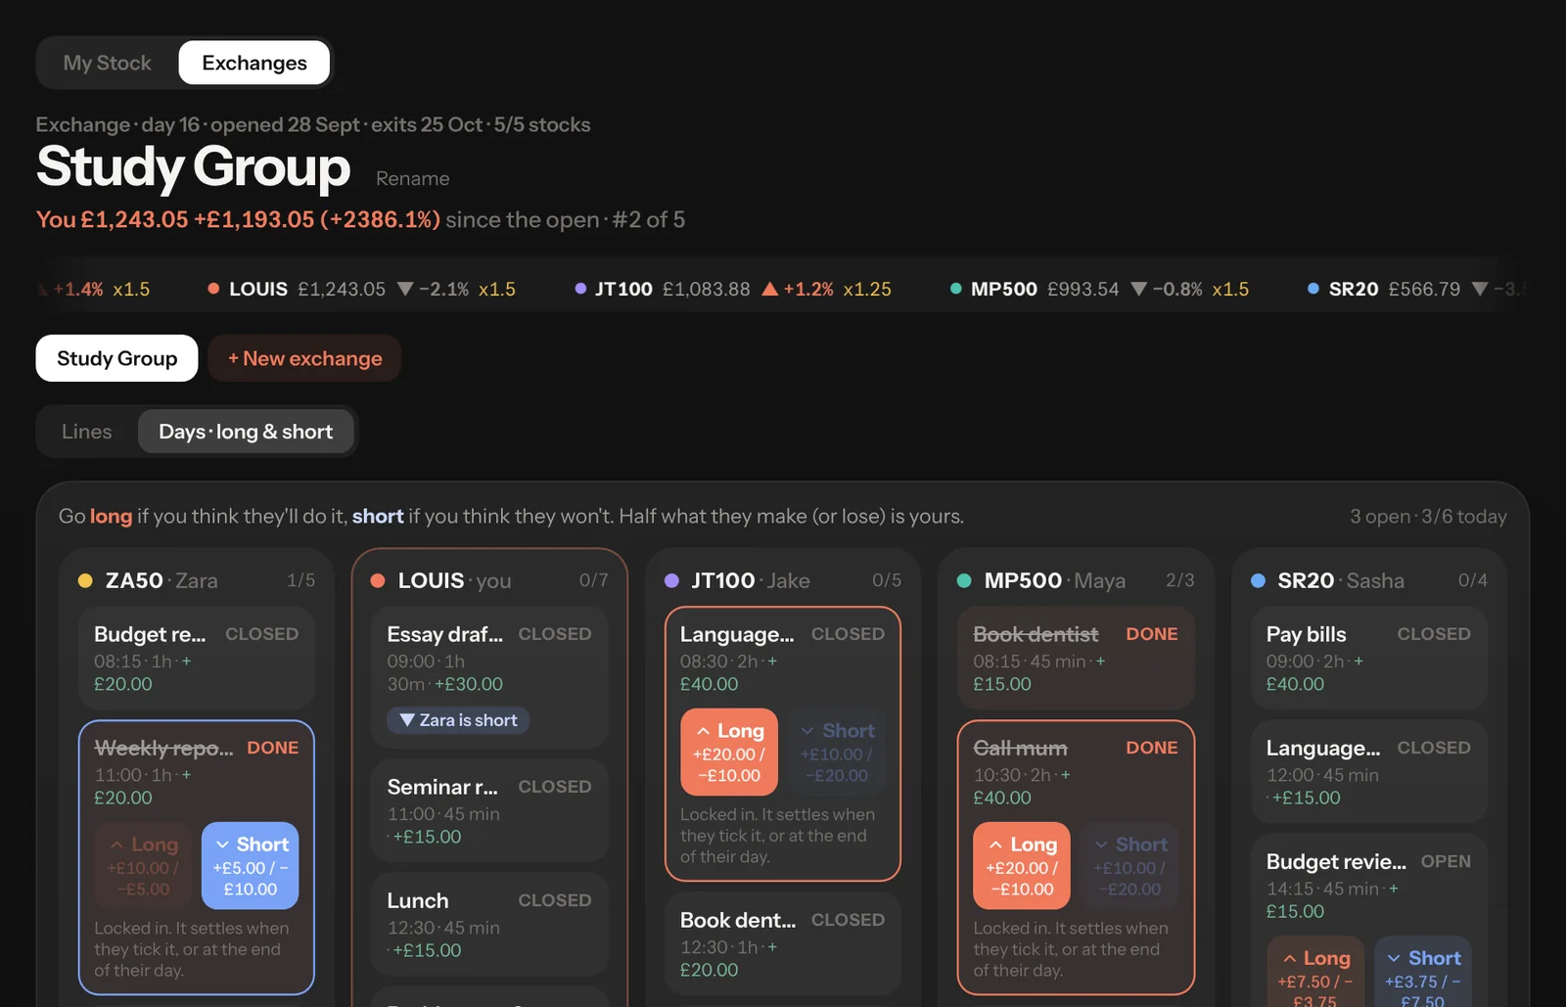Viewport: 1566px width, 1007px height.
Task: Click the green dot beside MP500 ticker
Action: (955, 289)
